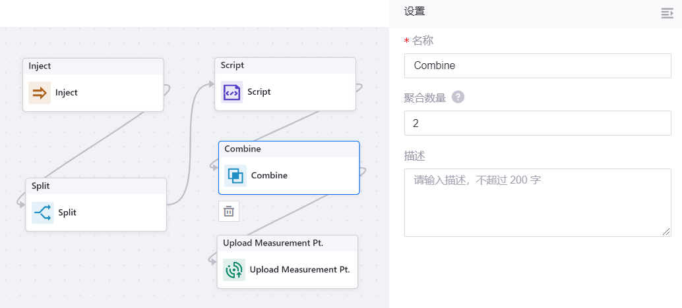Select the Inject node by its header

coord(93,66)
